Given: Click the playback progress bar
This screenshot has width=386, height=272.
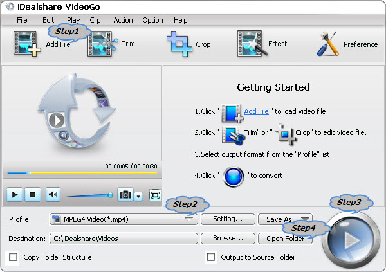Looking at the screenshot, I should point(82,173).
